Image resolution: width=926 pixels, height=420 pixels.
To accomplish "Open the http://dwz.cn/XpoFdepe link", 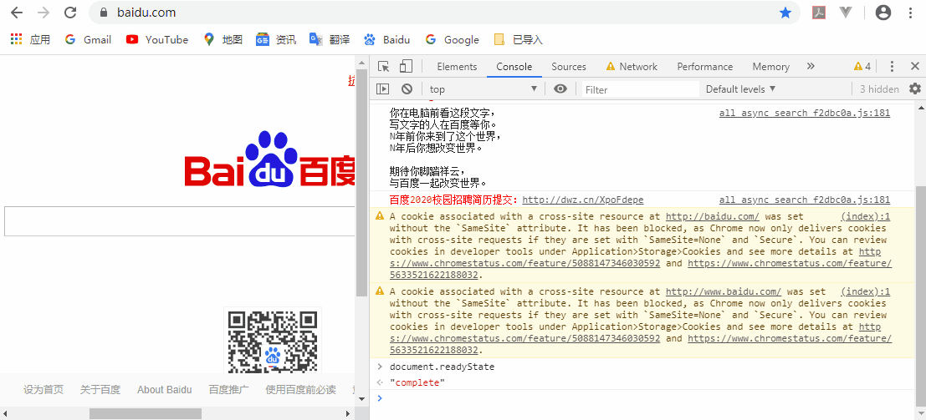I will pyautogui.click(x=583, y=200).
